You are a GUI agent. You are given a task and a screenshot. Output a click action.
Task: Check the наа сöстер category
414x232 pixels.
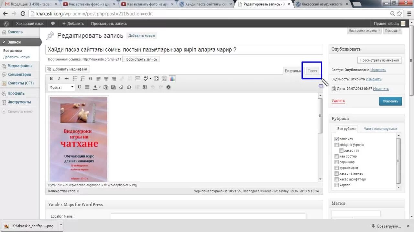pyautogui.click(x=337, y=156)
